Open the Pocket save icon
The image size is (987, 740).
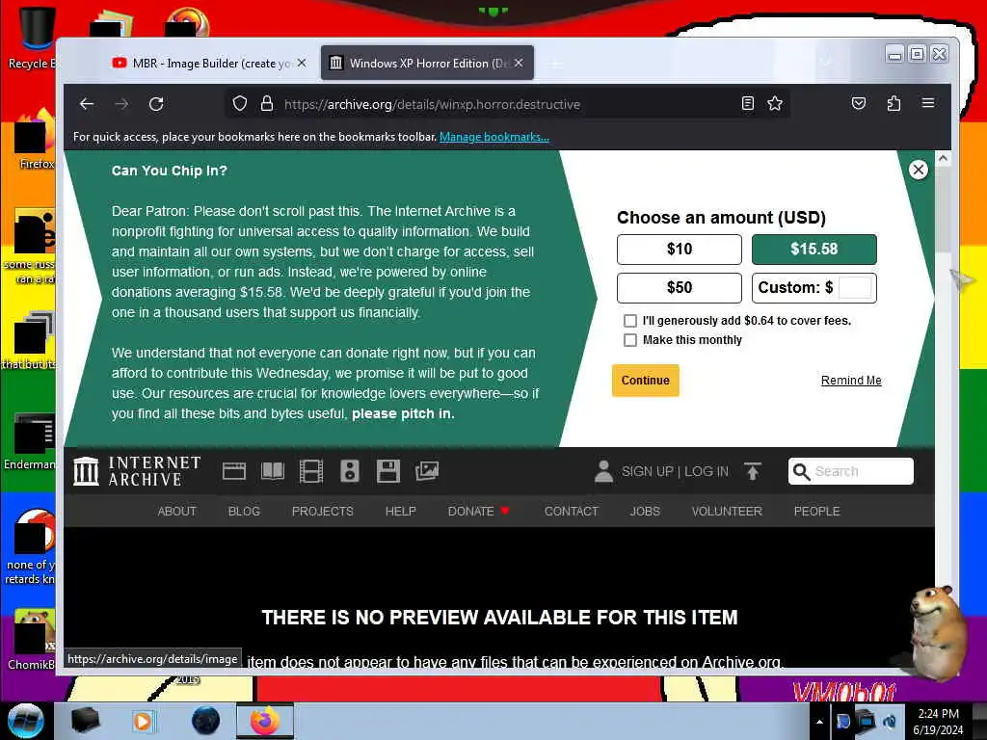pos(859,103)
